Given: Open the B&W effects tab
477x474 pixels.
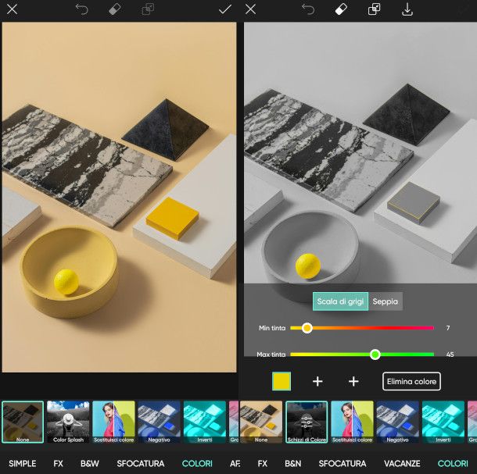Looking at the screenshot, I should [x=90, y=463].
